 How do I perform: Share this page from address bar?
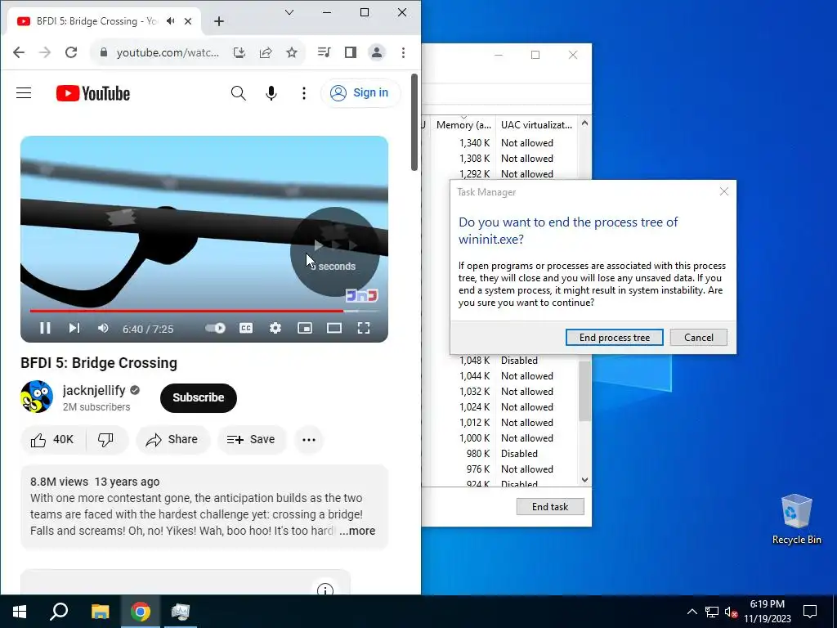point(266,52)
